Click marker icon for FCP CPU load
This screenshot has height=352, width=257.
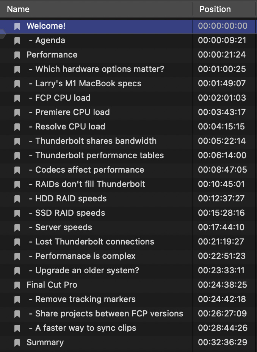(x=17, y=98)
